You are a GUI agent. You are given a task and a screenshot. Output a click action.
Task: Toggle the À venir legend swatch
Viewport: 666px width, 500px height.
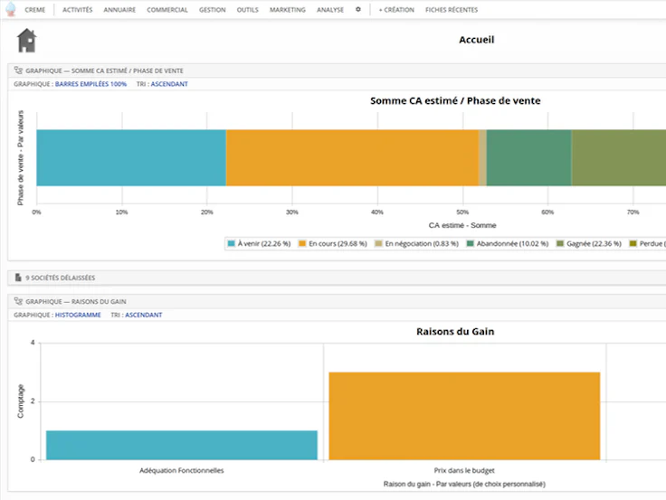[231, 243]
